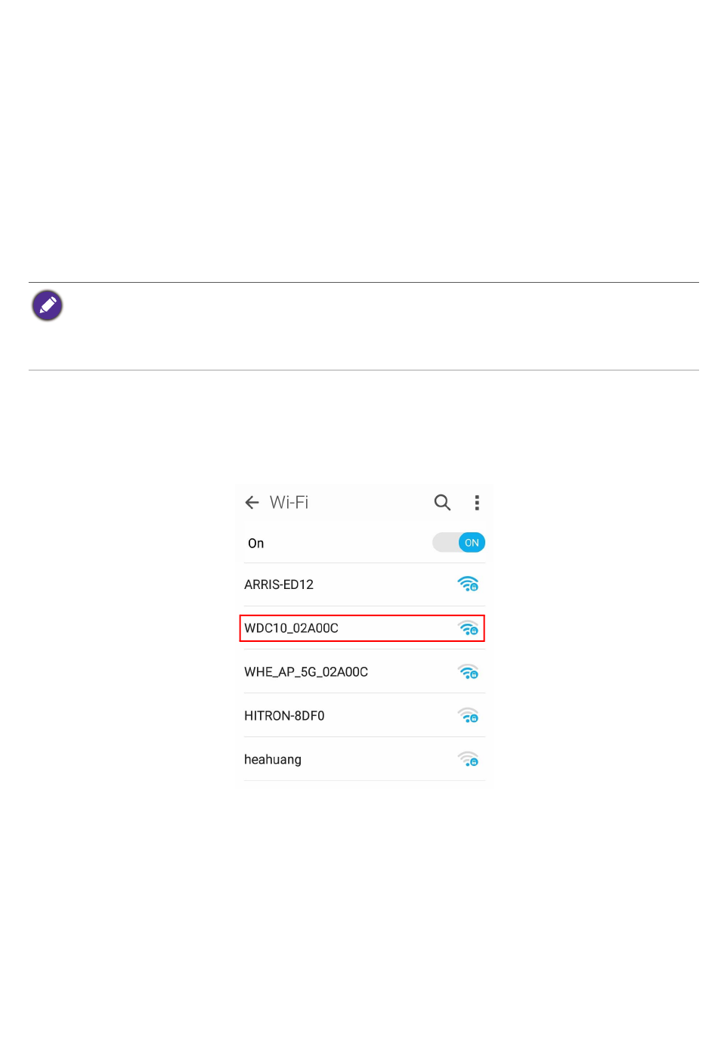Turn off the Wi-Fi ON switch
Image resolution: width=718 pixels, height=1057 pixels.
coord(459,543)
